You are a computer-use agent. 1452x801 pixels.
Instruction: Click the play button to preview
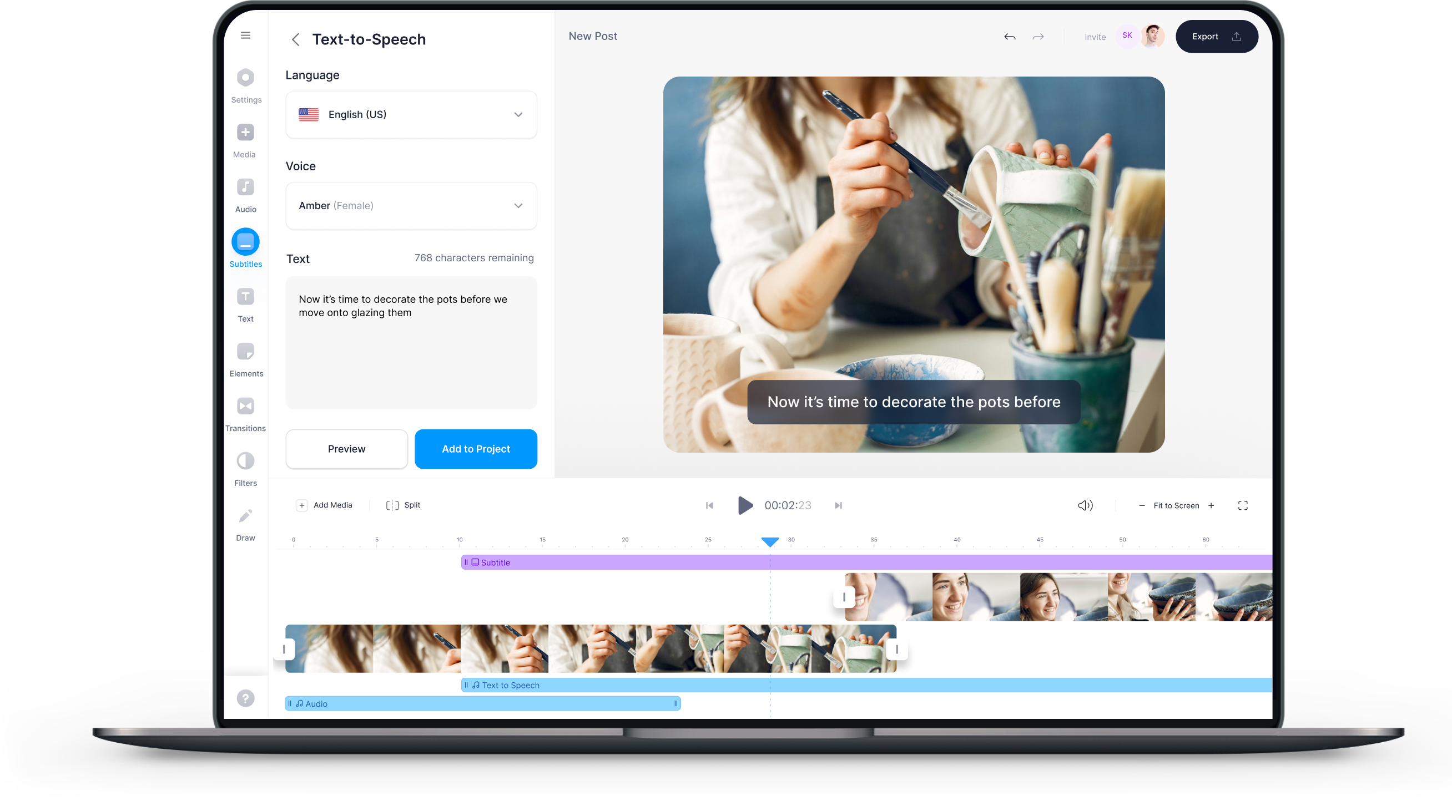(x=743, y=505)
